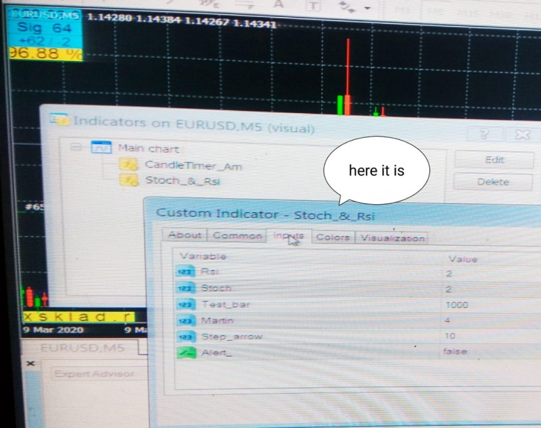This screenshot has width=541, height=428.
Task: Click the Rsi variable integer icon
Action: click(185, 271)
